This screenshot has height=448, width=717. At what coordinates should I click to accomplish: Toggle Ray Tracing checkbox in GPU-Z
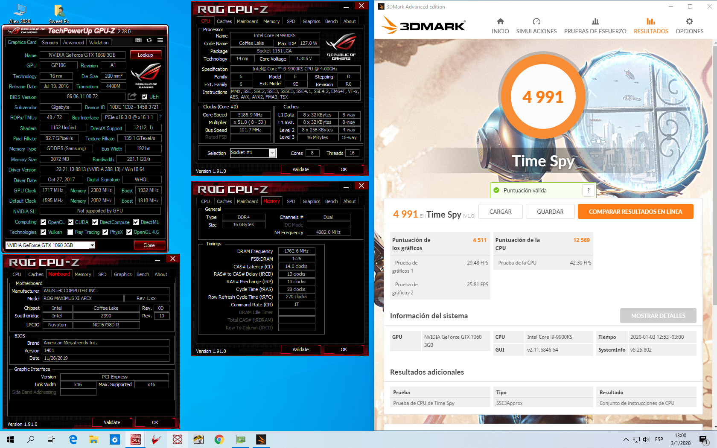tap(70, 232)
